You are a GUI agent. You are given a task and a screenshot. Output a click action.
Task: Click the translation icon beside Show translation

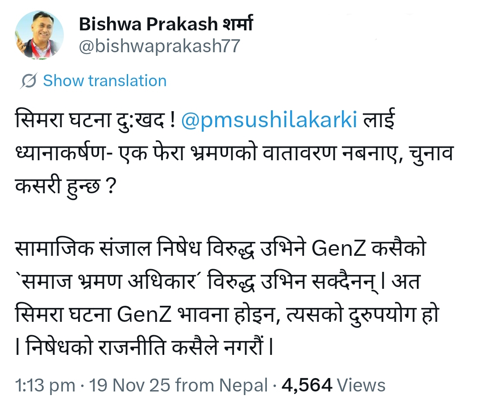coord(29,81)
